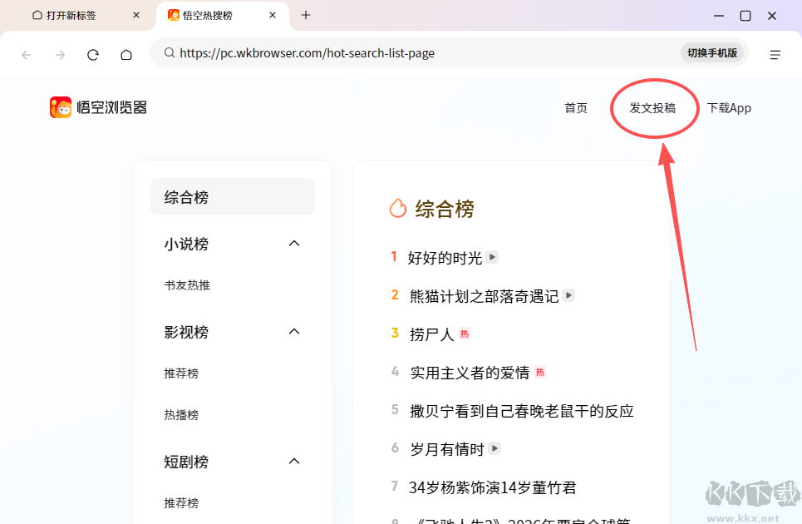Open the hamburger menu icon
The width and height of the screenshot is (802, 524).
pyautogui.click(x=775, y=54)
